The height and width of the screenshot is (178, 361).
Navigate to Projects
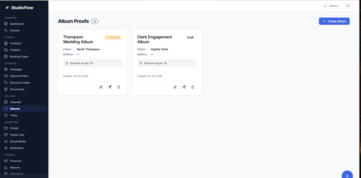coord(24,50)
